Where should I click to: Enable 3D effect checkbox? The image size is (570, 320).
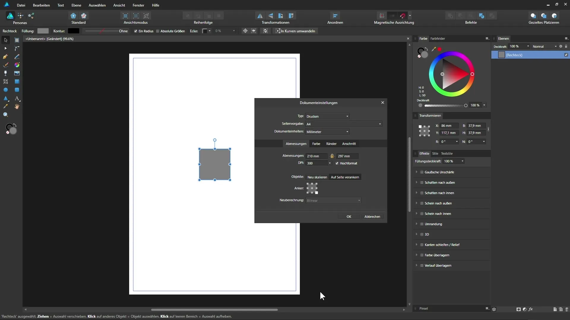(x=422, y=234)
